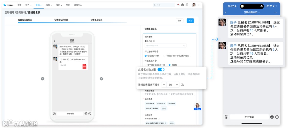The height and width of the screenshot is (129, 289).
Task: Click the 确定 button
Action: pos(190,21)
